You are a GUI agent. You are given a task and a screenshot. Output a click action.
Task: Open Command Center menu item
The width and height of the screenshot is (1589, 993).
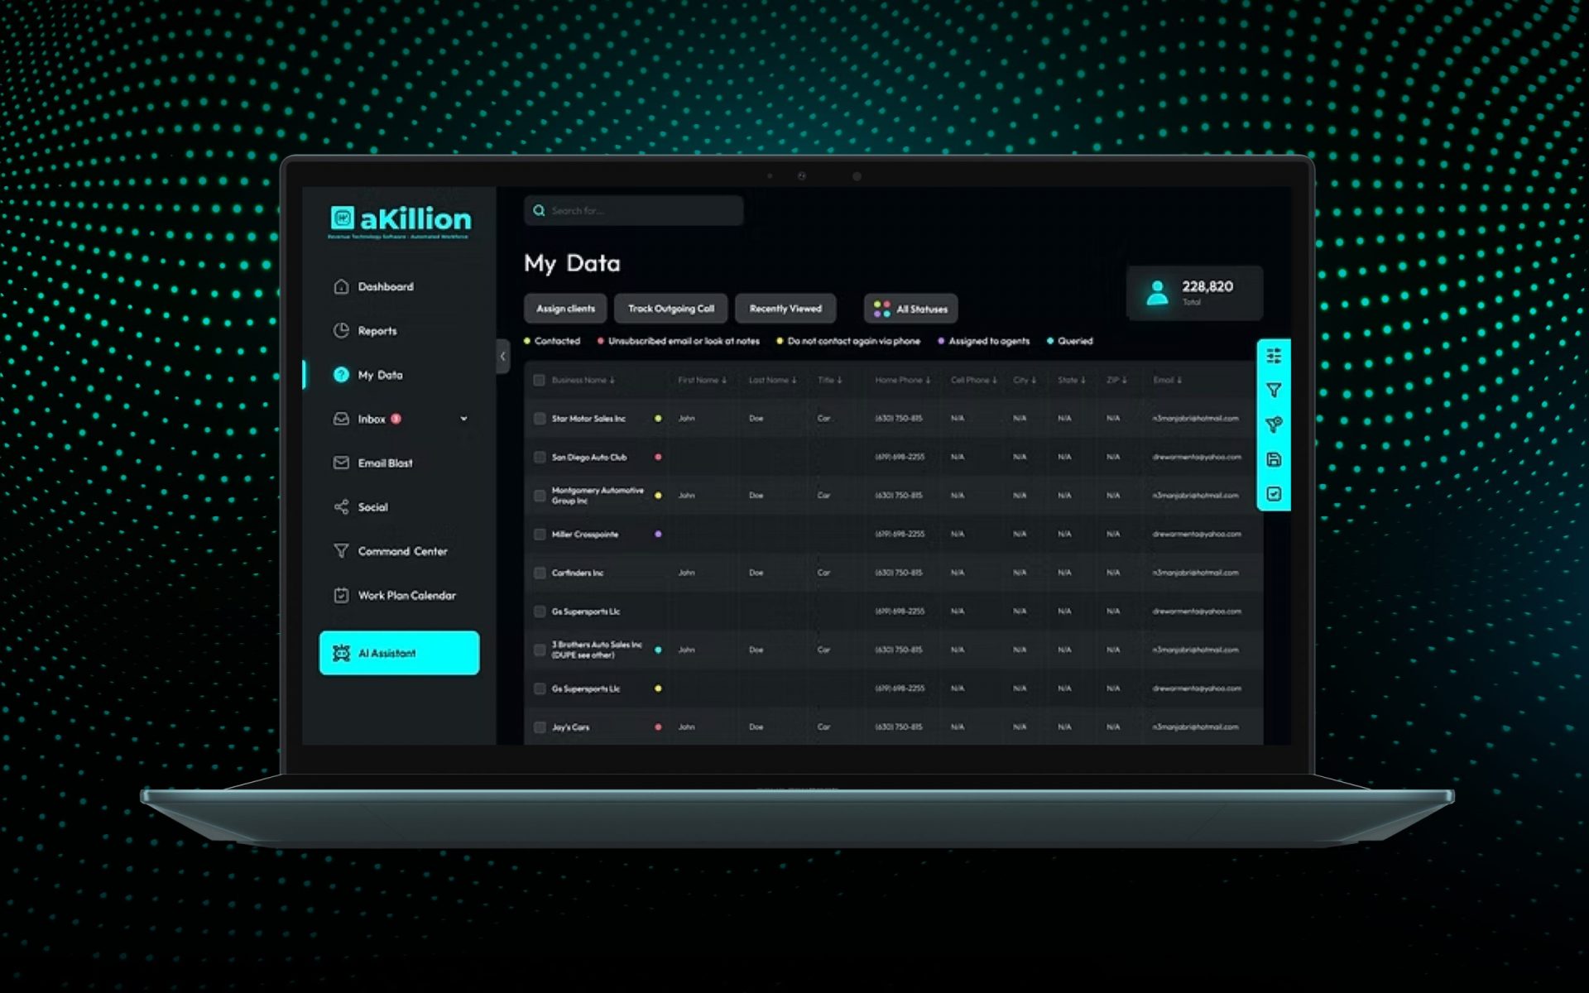coord(401,551)
